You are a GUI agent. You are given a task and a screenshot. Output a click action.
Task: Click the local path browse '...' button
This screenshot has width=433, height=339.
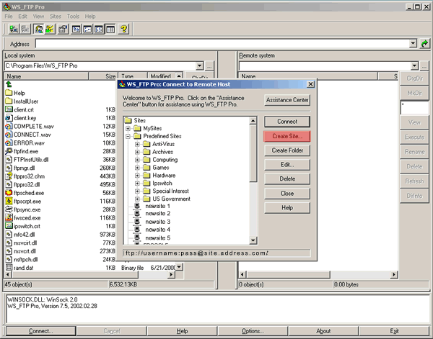click(209, 66)
